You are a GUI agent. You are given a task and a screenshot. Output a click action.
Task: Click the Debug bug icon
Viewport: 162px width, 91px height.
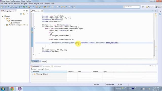pyautogui.click(x=19, y=7)
